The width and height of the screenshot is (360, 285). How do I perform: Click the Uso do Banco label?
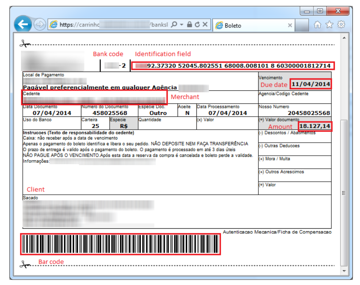37,120
